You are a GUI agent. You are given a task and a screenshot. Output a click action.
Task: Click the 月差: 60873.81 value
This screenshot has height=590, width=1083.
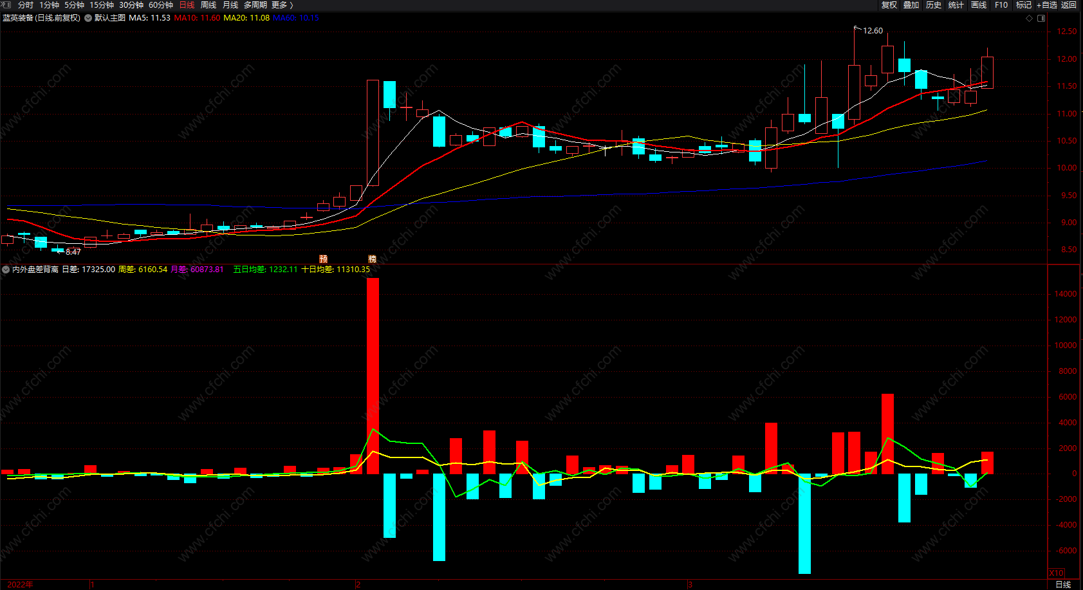[197, 270]
